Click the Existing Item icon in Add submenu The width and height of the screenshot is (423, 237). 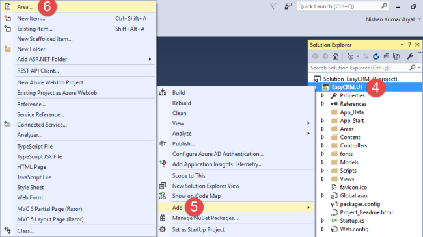click(8, 29)
